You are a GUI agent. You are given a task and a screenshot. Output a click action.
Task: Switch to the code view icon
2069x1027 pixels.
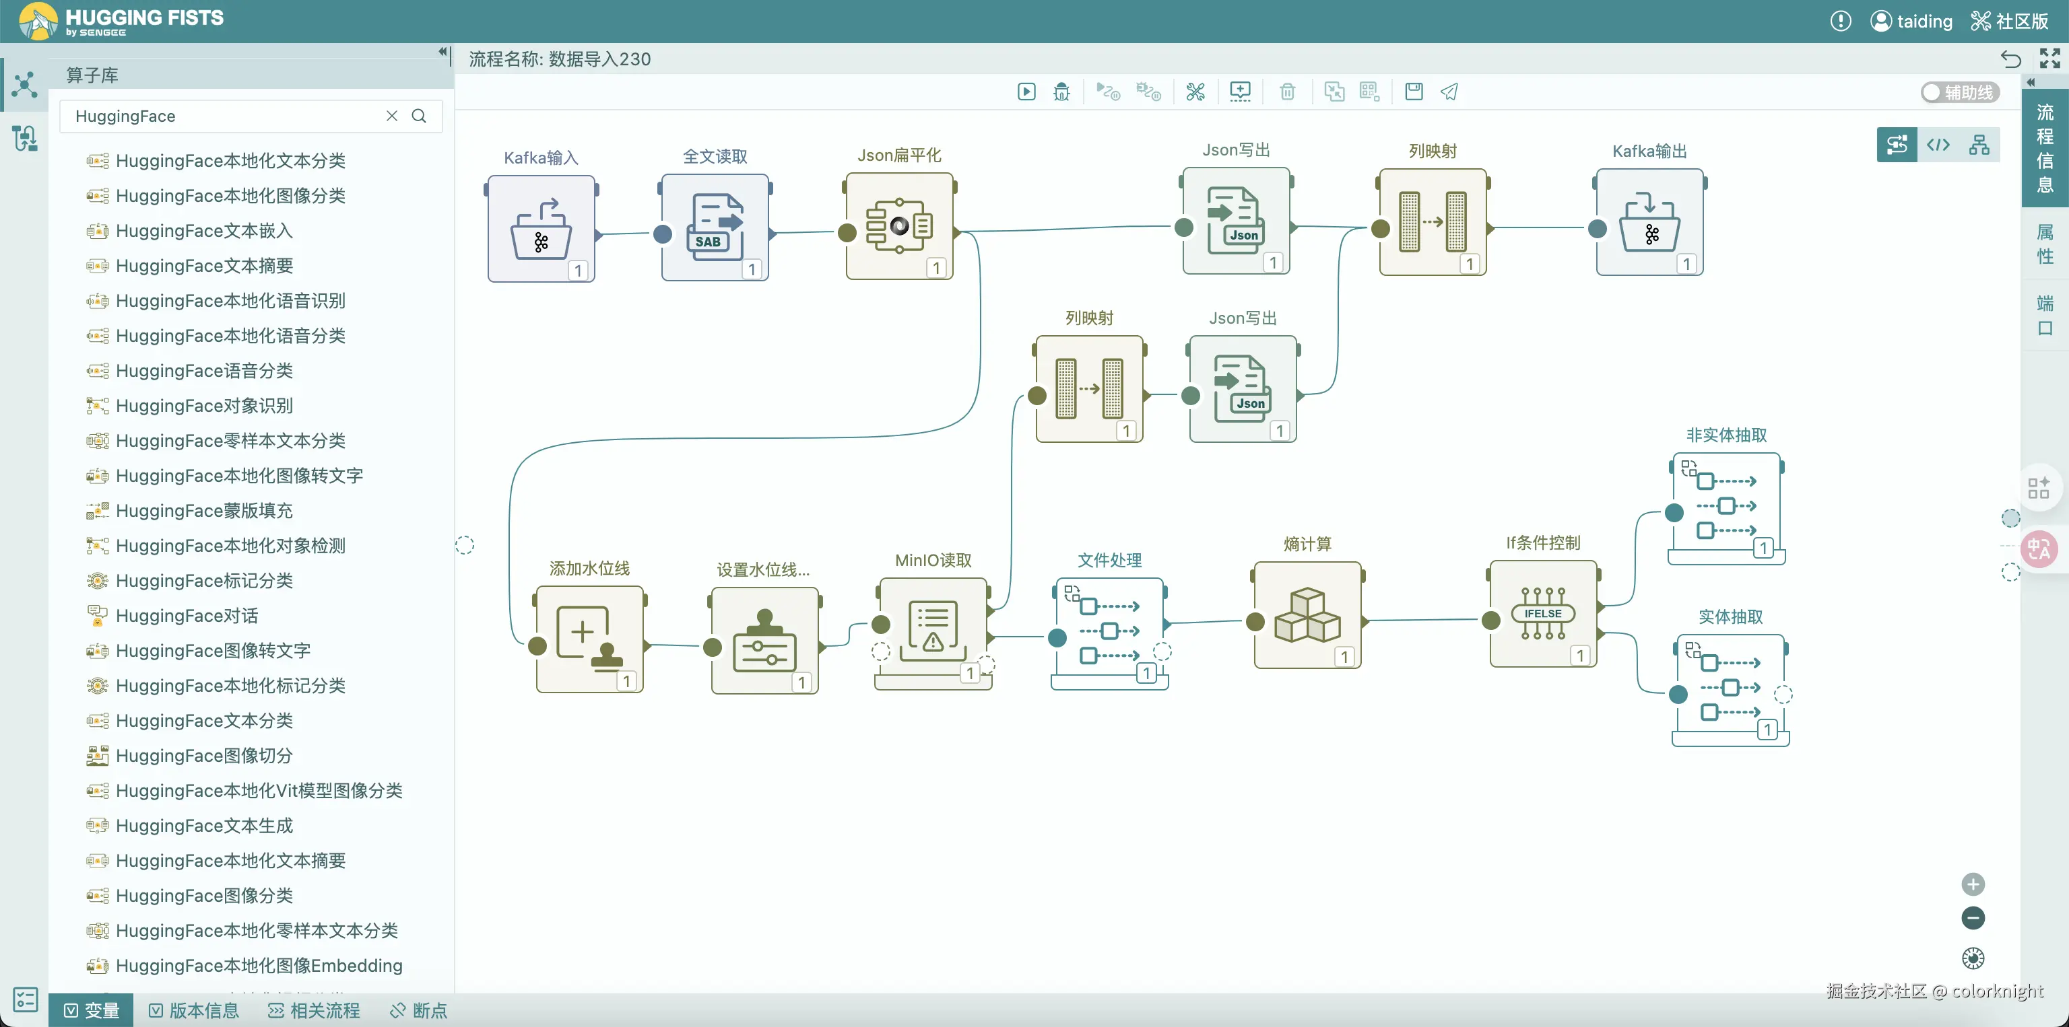pos(1937,145)
